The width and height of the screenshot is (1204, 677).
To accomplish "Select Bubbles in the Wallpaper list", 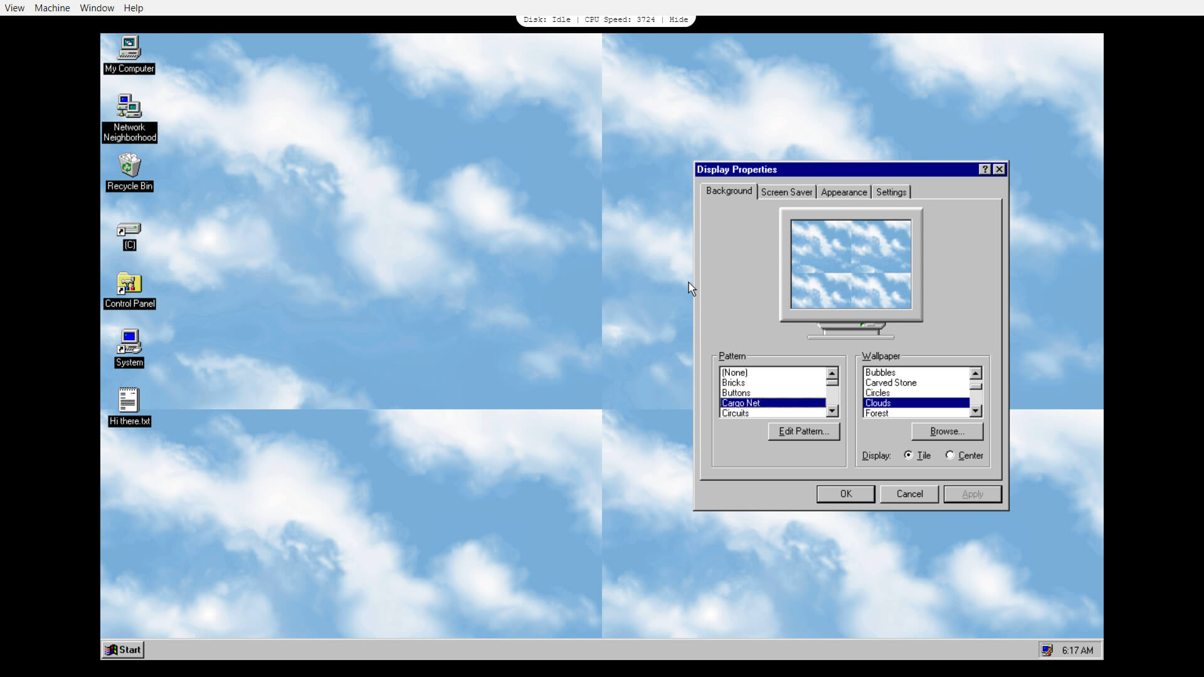I will click(916, 372).
